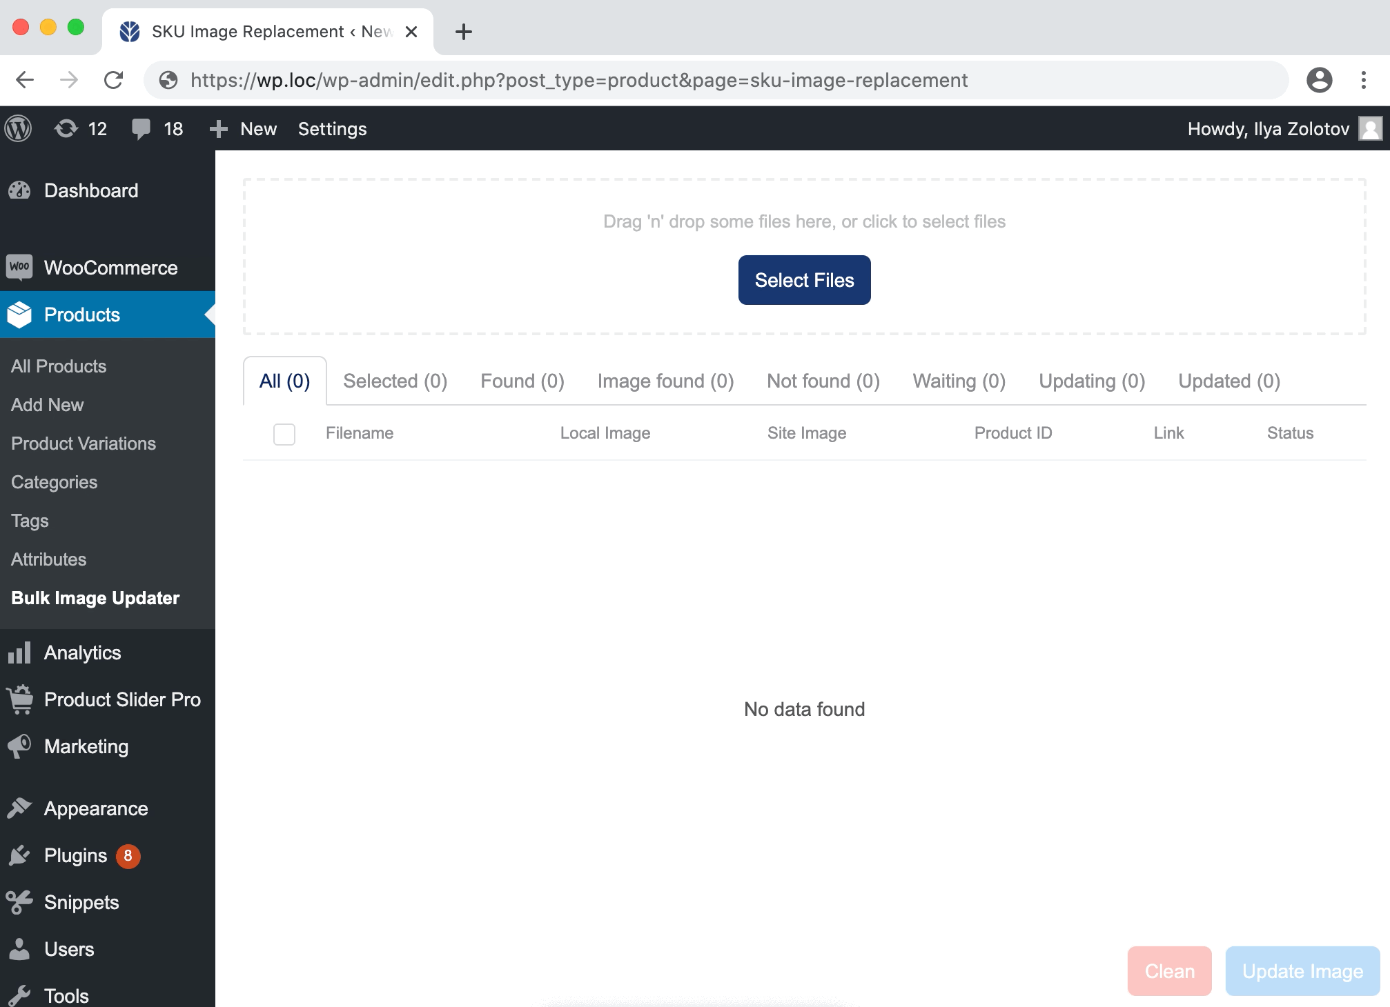Click the Appearance menu label

[96, 808]
